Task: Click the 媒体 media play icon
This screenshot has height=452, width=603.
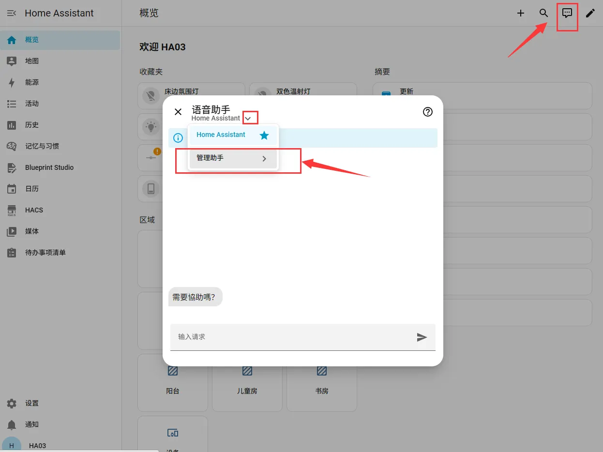Action: pyautogui.click(x=12, y=231)
